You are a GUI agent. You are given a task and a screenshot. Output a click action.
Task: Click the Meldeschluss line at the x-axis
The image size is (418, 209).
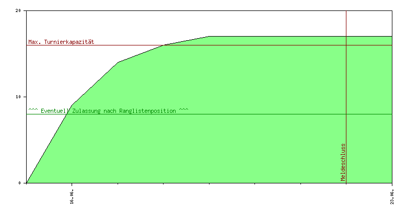coord(346,183)
